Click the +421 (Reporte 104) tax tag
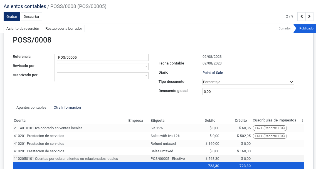The image size is (316, 169). [x=270, y=128]
